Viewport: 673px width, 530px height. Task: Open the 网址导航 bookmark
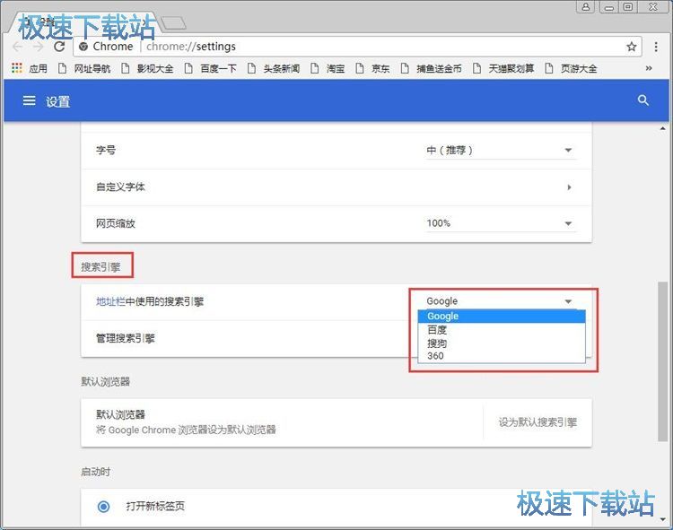(x=84, y=68)
